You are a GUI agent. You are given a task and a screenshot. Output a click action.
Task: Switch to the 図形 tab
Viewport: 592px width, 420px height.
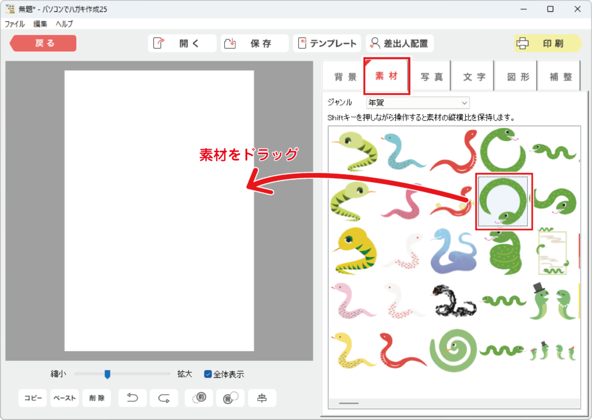[517, 77]
